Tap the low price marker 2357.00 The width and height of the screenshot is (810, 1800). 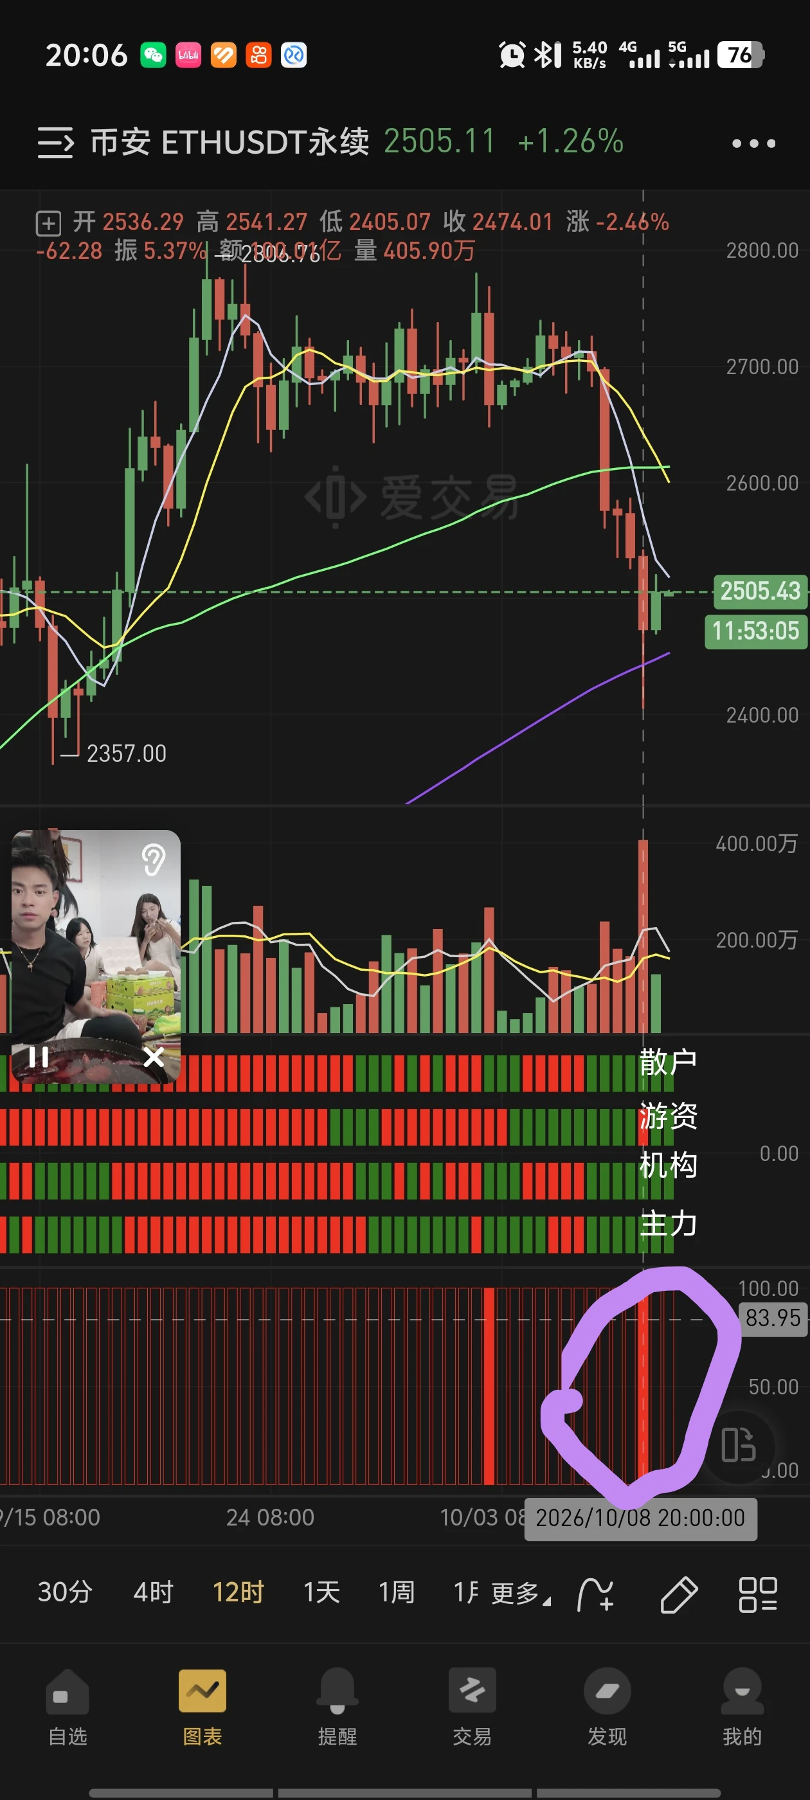[x=127, y=753]
